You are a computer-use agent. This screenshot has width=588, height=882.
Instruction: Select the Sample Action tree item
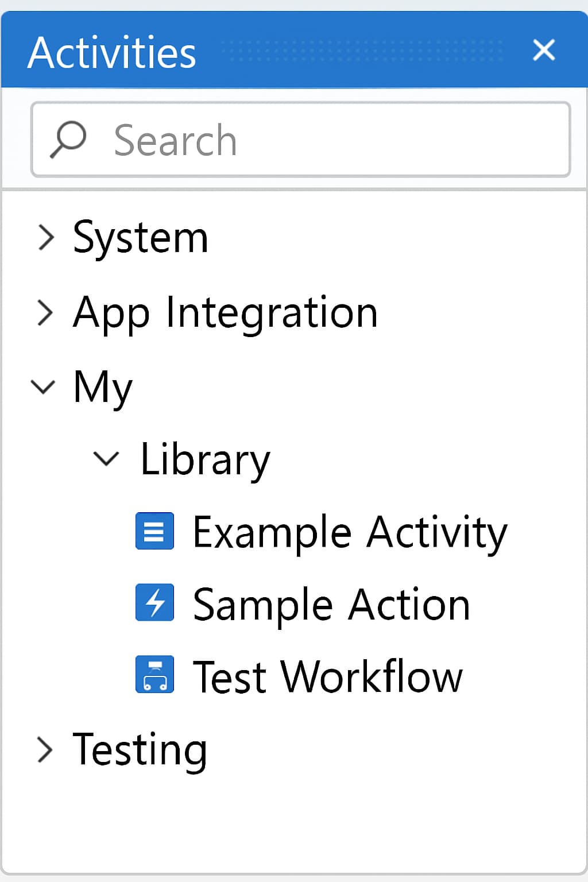click(331, 604)
